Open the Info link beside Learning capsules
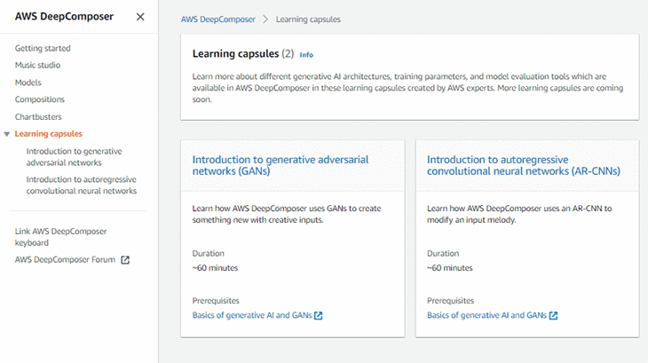This screenshot has height=363, width=648. [306, 55]
